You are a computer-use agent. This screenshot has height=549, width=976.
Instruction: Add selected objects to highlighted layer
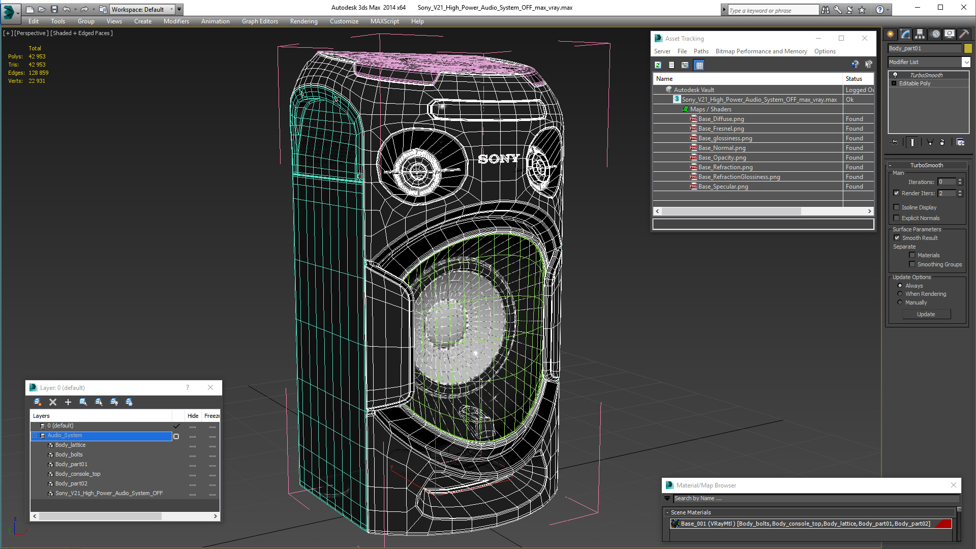click(x=68, y=402)
